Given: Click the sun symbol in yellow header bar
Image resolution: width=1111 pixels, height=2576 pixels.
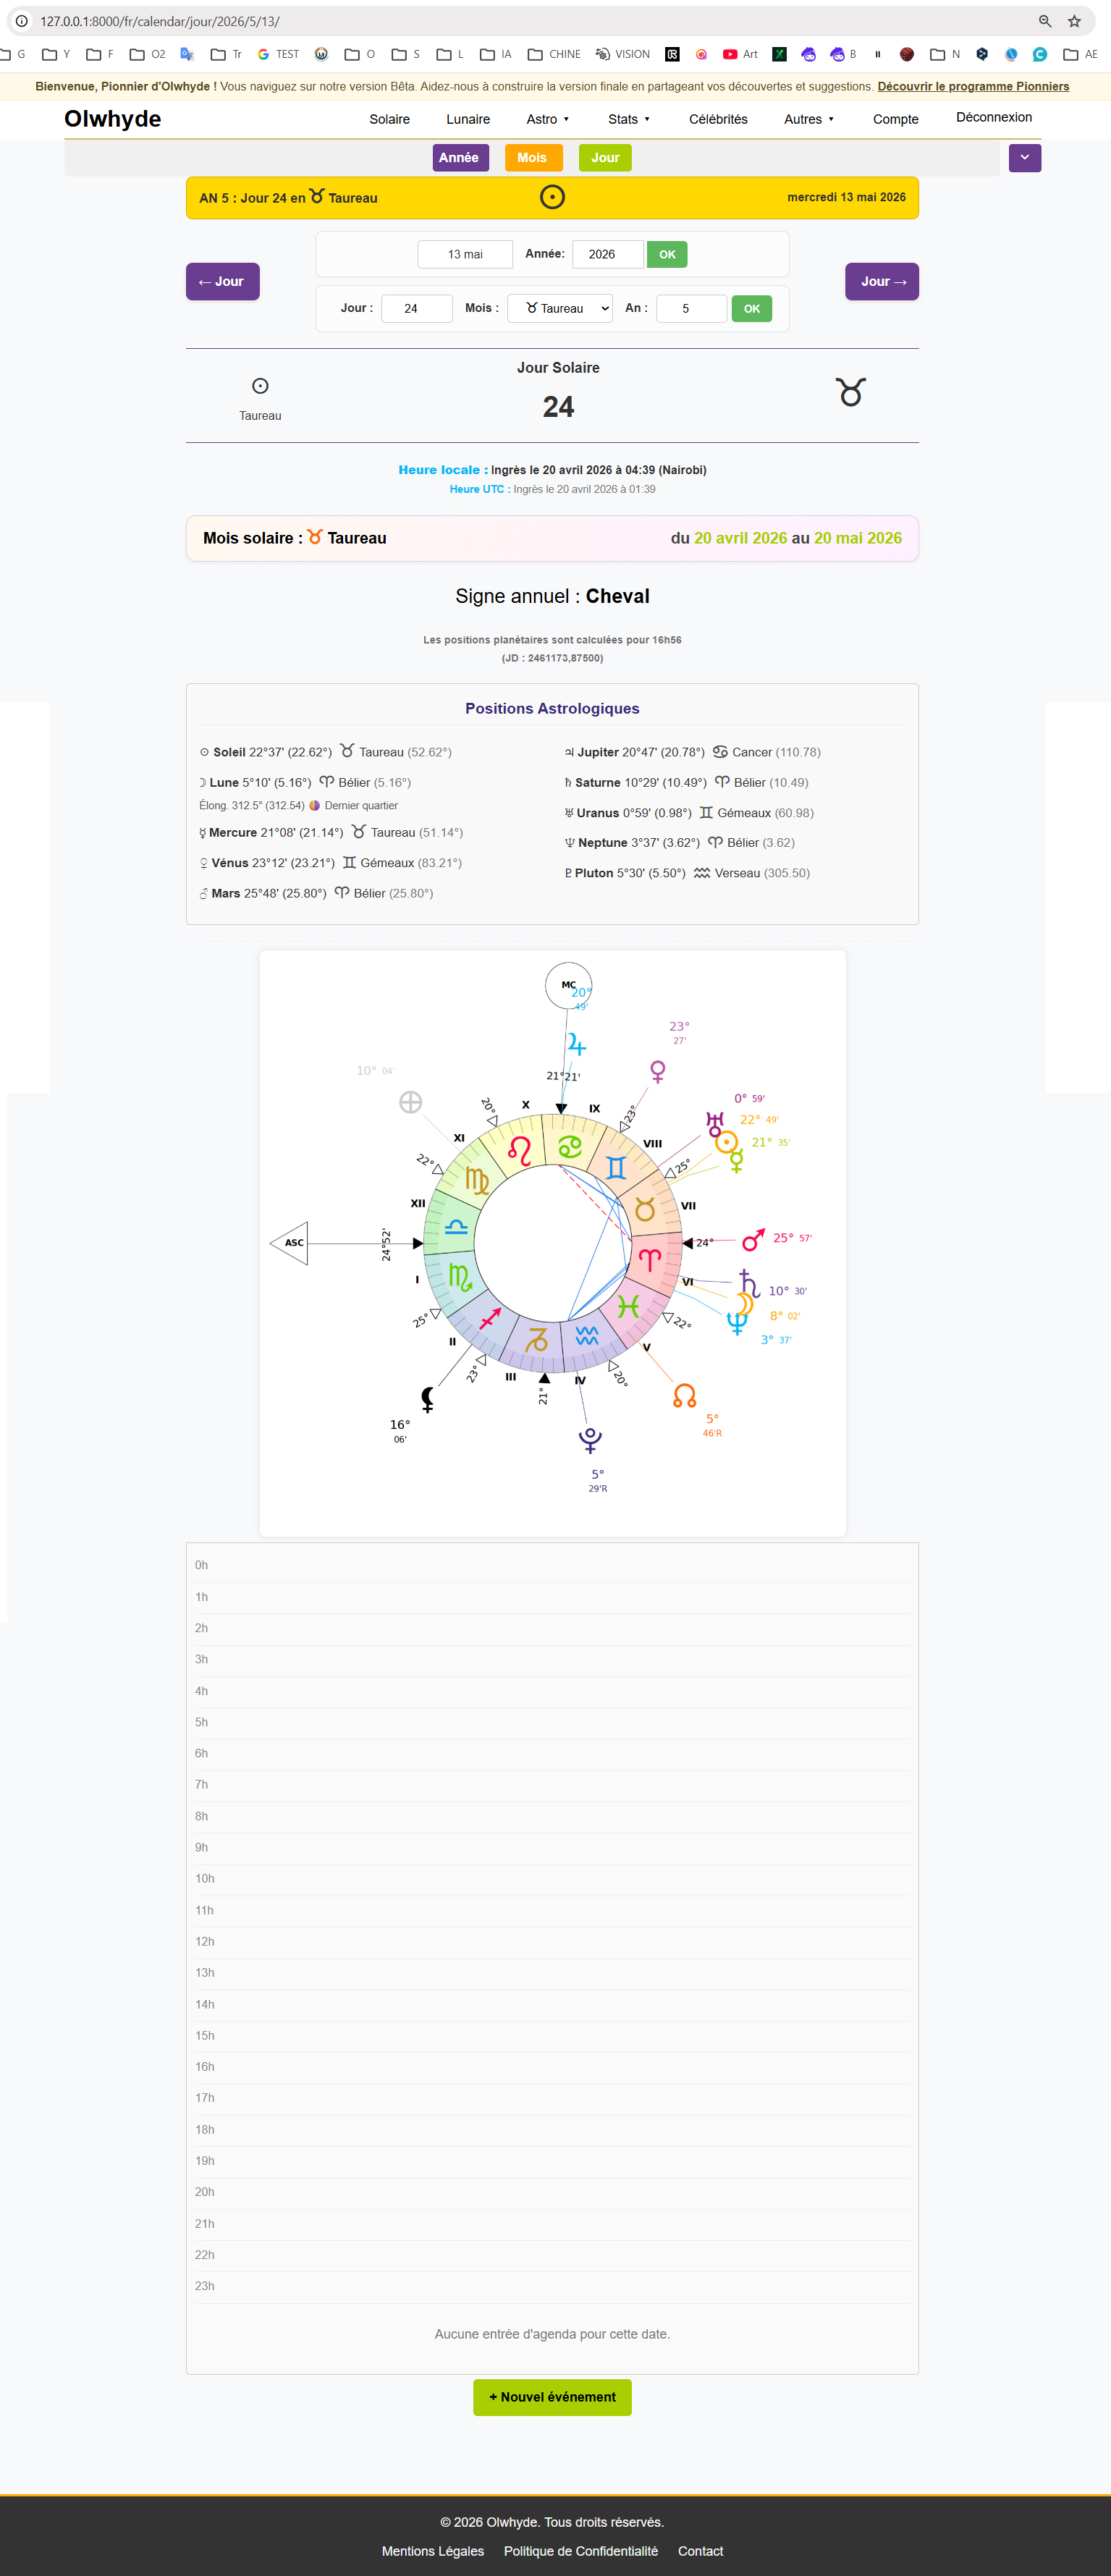Looking at the screenshot, I should click(552, 197).
